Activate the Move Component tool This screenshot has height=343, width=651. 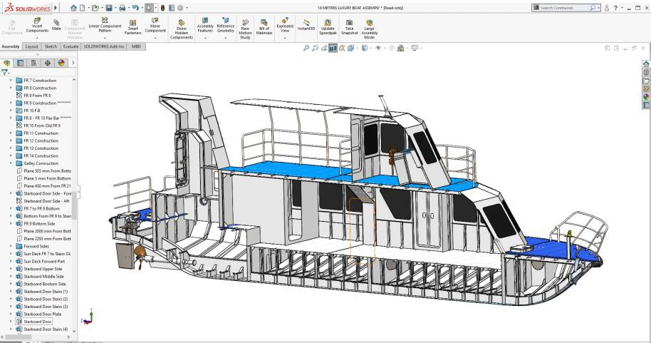tap(155, 26)
